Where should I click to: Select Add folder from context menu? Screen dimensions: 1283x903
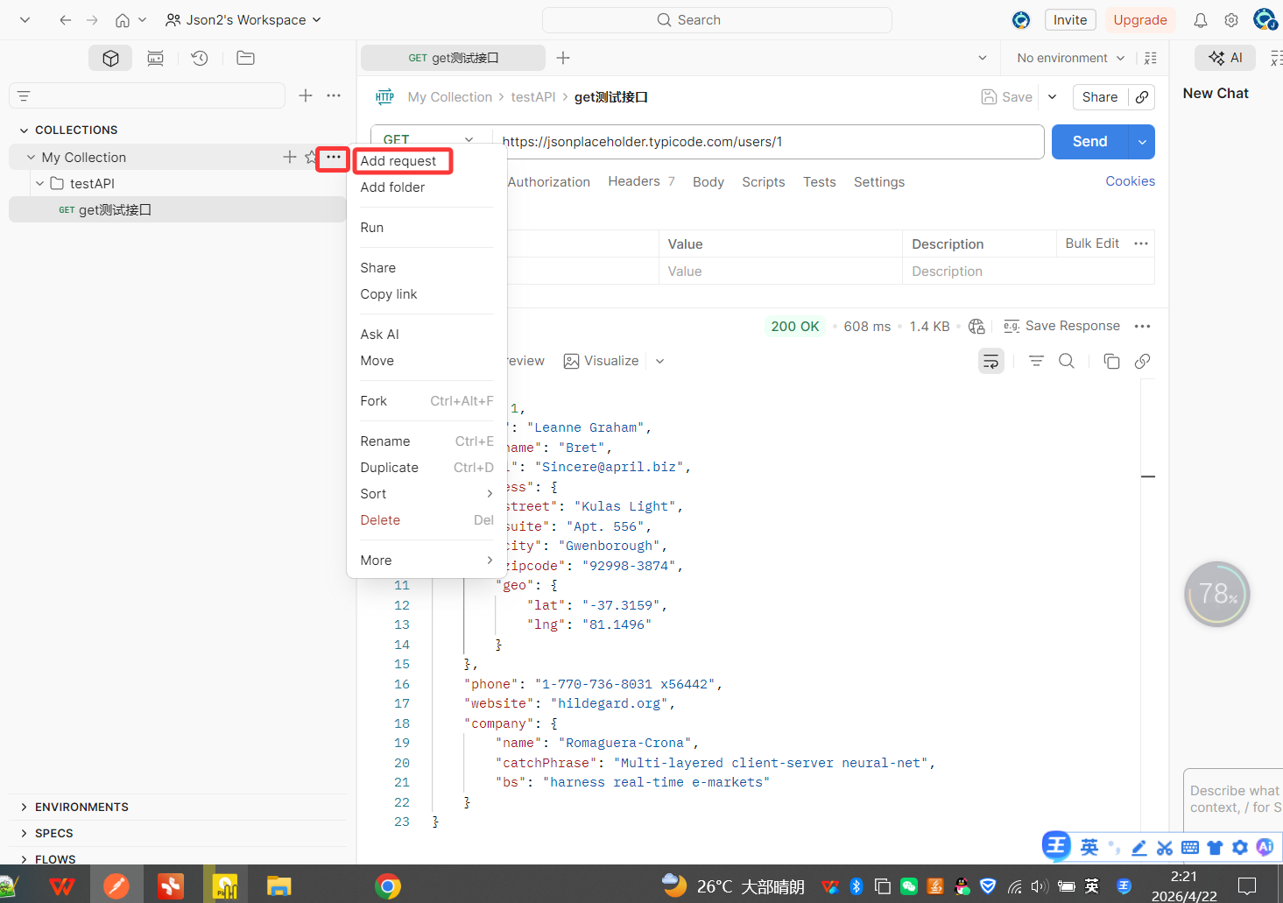392,187
